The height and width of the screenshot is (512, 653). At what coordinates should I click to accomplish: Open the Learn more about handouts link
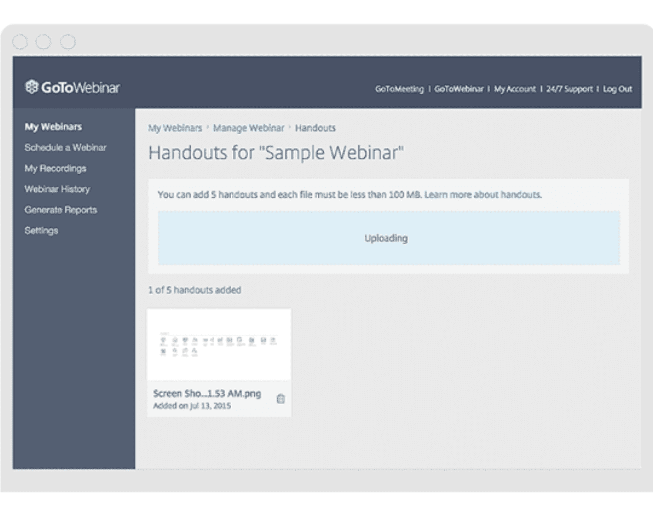[x=482, y=194]
